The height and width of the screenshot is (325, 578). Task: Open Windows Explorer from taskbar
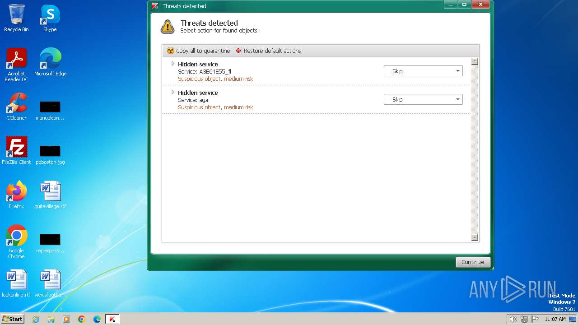[x=51, y=319]
